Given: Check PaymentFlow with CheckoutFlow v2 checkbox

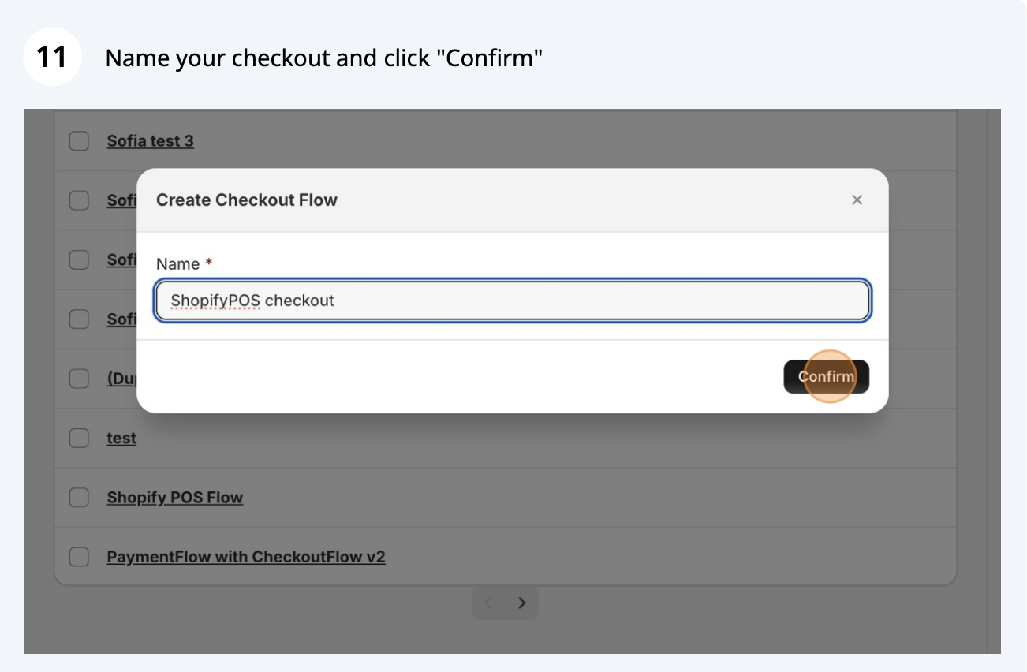Looking at the screenshot, I should [79, 557].
